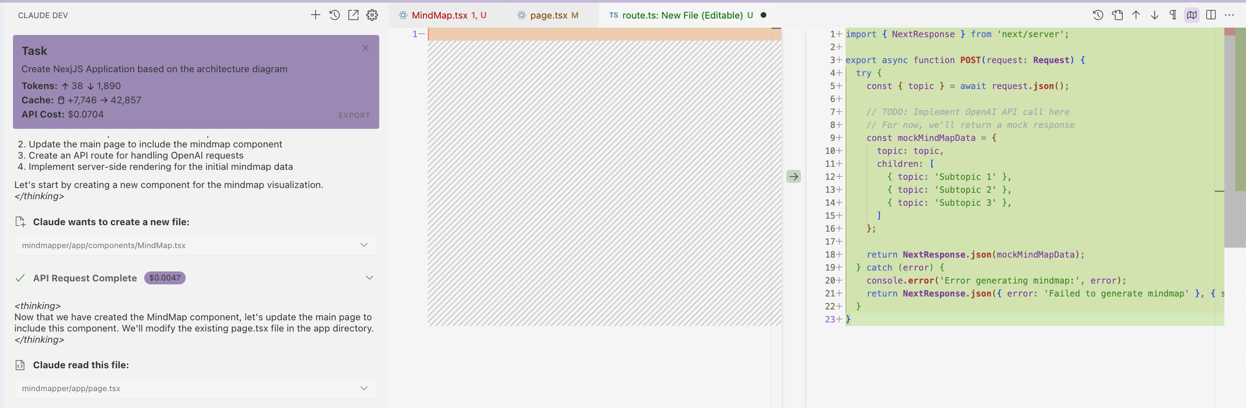The height and width of the screenshot is (408, 1246).
Task: Click the 'Tokens:' count line
Action: 71,86
